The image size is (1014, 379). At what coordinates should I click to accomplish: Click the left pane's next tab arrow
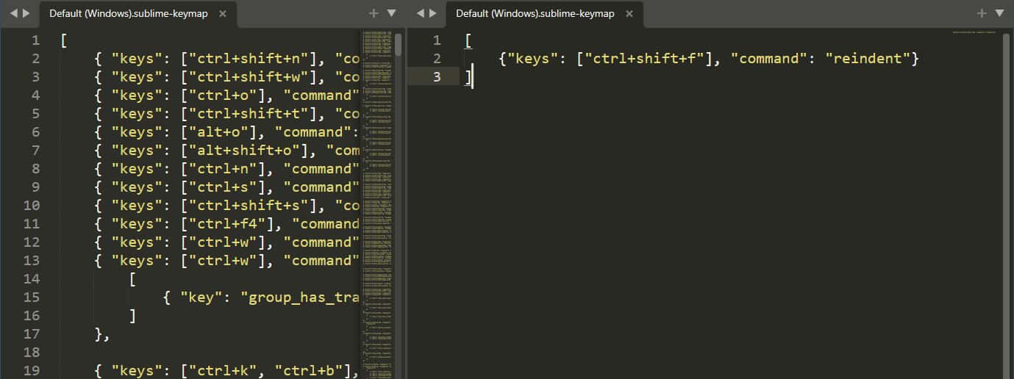[26, 13]
